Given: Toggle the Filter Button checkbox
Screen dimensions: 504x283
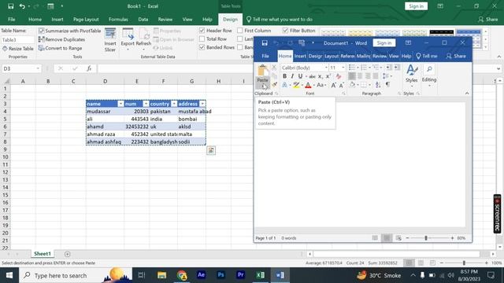Looking at the screenshot, I should tap(285, 31).
